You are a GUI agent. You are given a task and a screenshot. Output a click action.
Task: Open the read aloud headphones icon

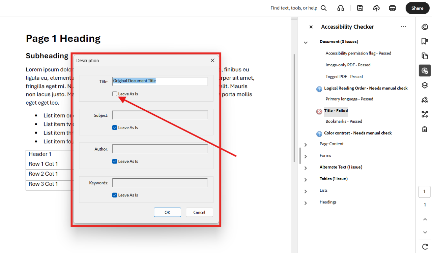[341, 8]
